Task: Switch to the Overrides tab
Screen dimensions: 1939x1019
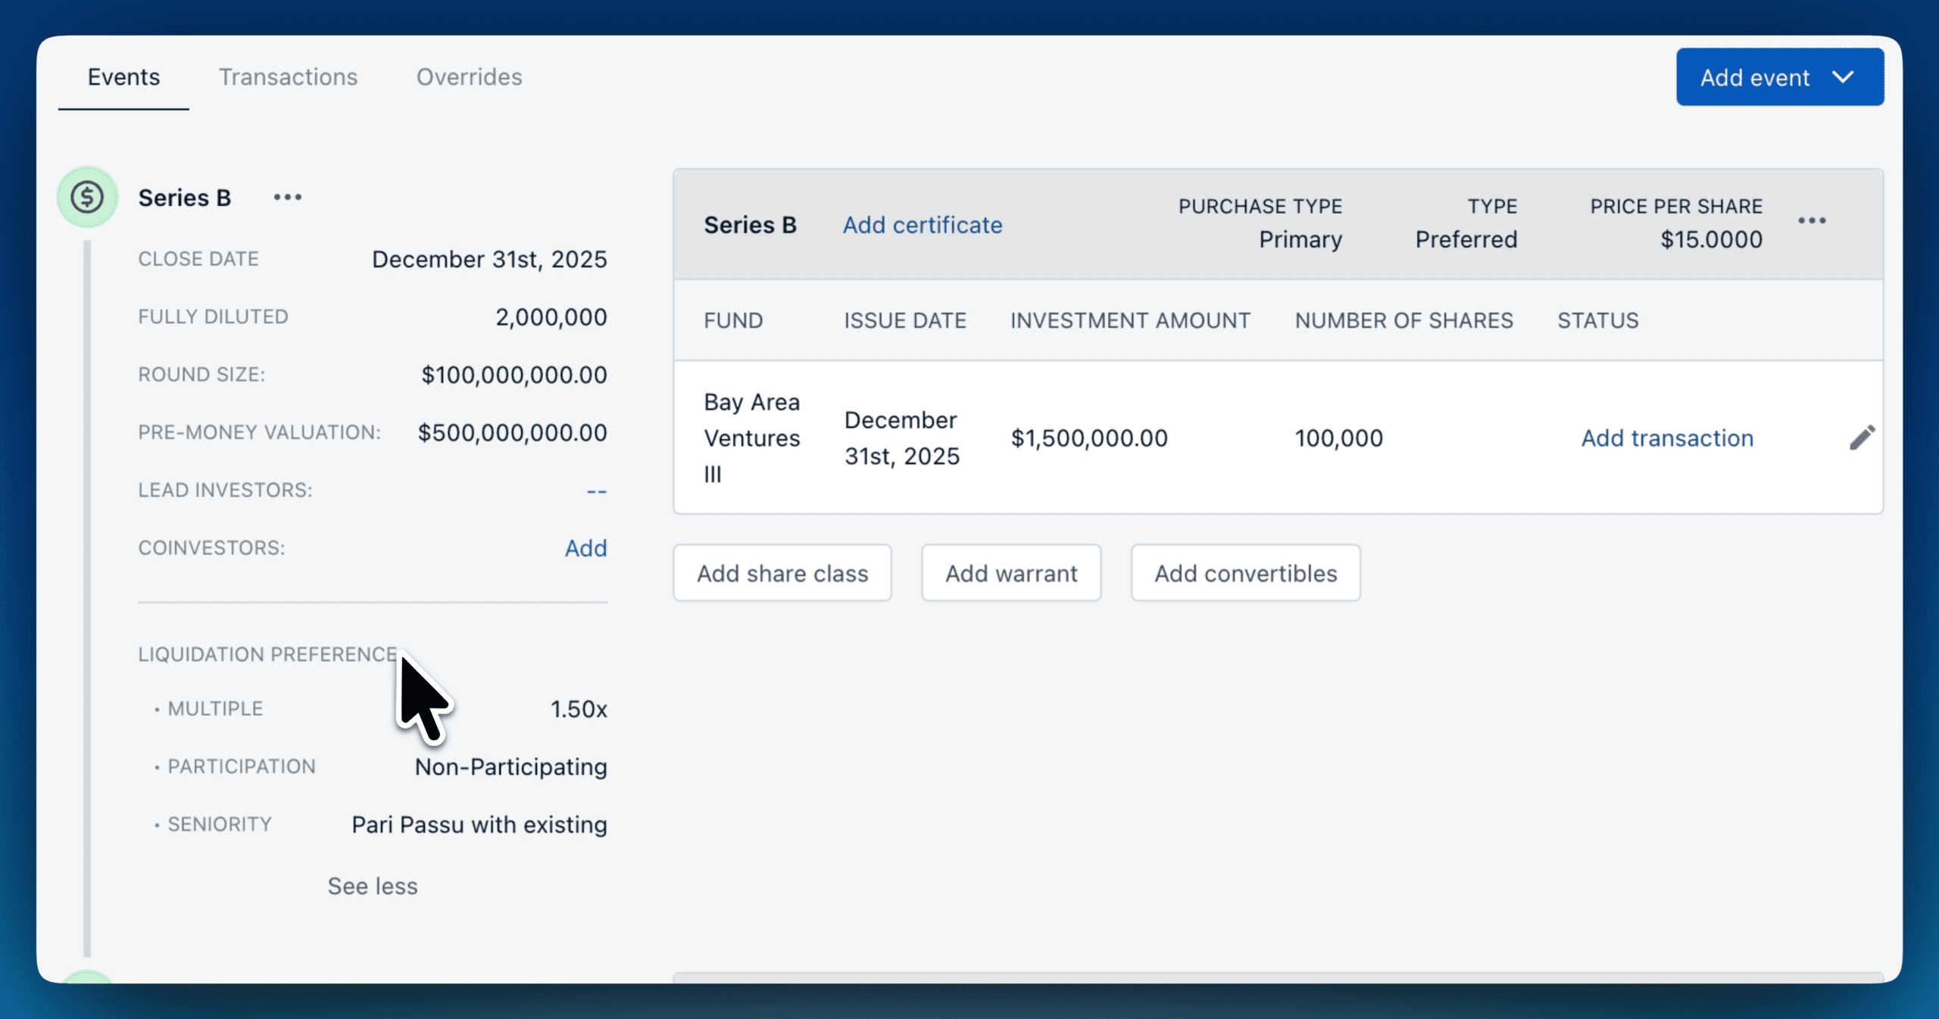Action: 469,77
